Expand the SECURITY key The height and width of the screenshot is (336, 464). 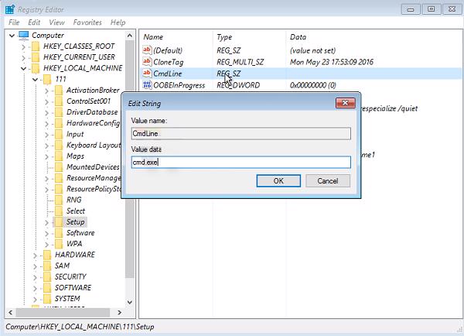(x=35, y=276)
